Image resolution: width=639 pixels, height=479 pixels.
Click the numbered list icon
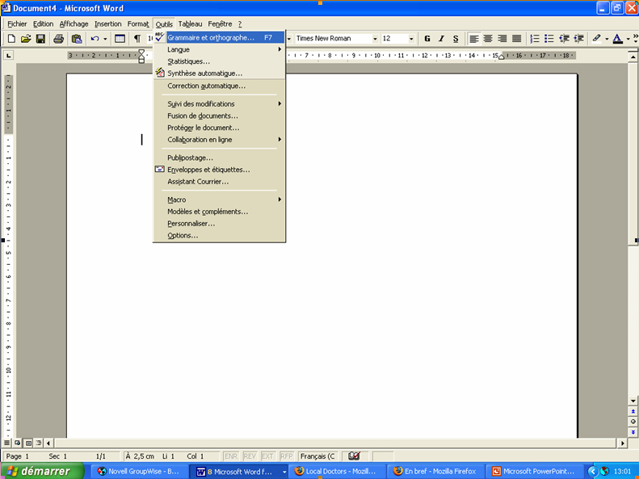pyautogui.click(x=534, y=39)
